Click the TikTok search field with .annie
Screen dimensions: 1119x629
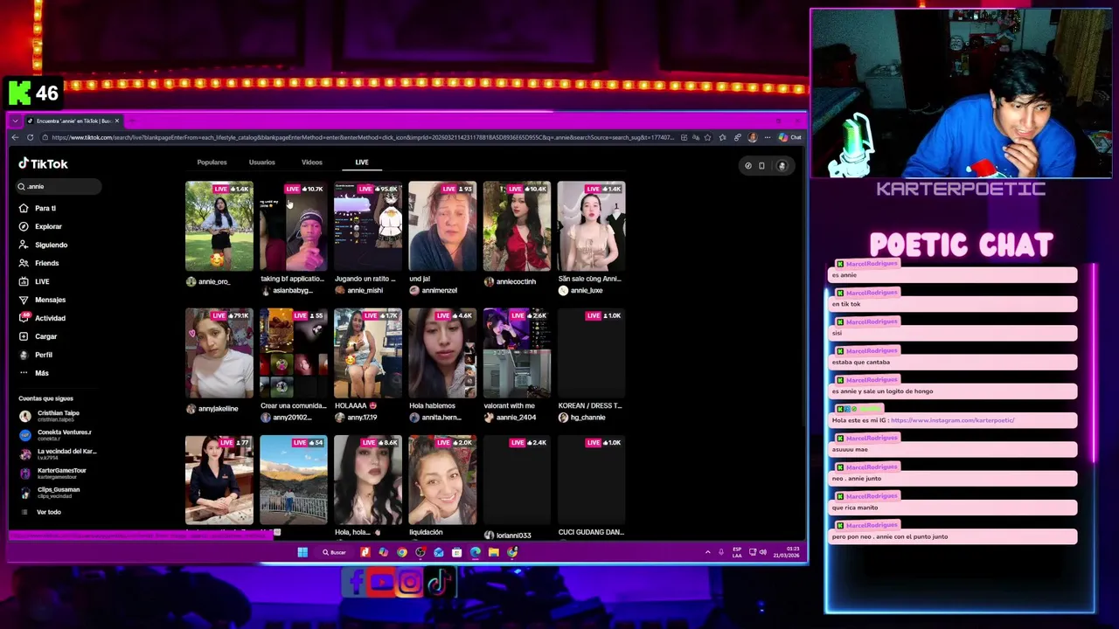coord(58,186)
